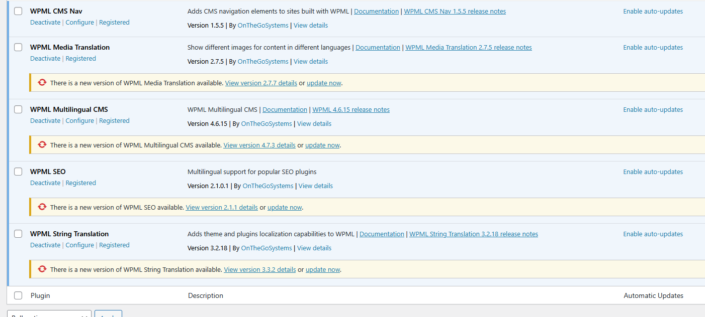View version 2.7.7 details

point(261,83)
